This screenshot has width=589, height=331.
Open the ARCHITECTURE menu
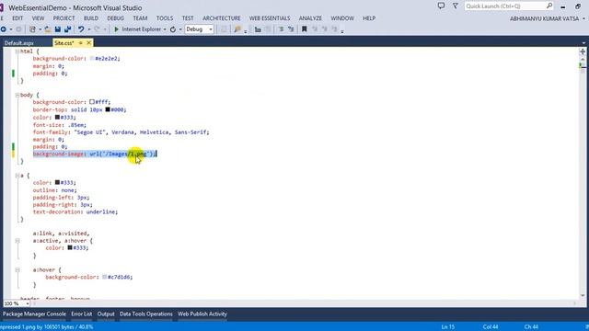[x=222, y=18]
